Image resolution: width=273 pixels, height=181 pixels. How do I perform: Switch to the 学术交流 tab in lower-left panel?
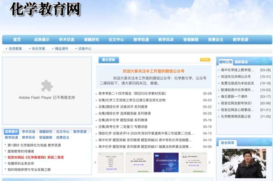[x=29, y=132]
